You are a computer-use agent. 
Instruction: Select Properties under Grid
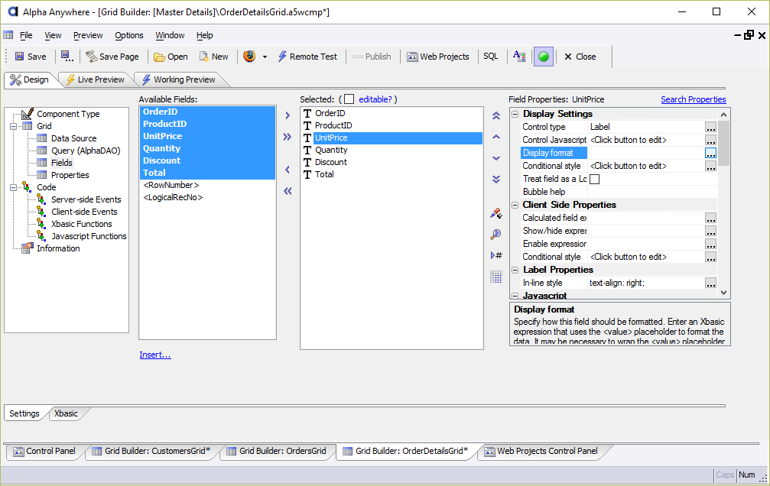(x=70, y=175)
